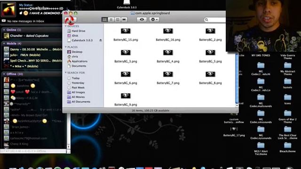Viewport: 301px width, 169px height.
Task: Click the Finder window vertical scrollbar
Action: 237,78
